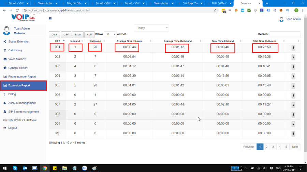
Task: Click info button for extension 010 row
Action: pyautogui.click(x=293, y=133)
